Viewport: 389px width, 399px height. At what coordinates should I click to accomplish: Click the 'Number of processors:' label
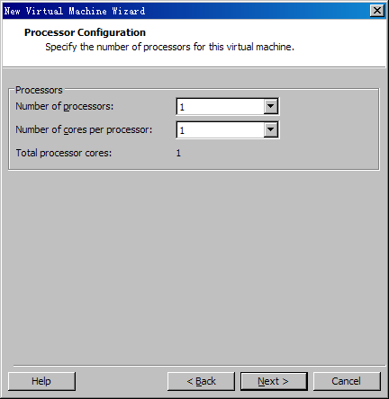click(65, 106)
